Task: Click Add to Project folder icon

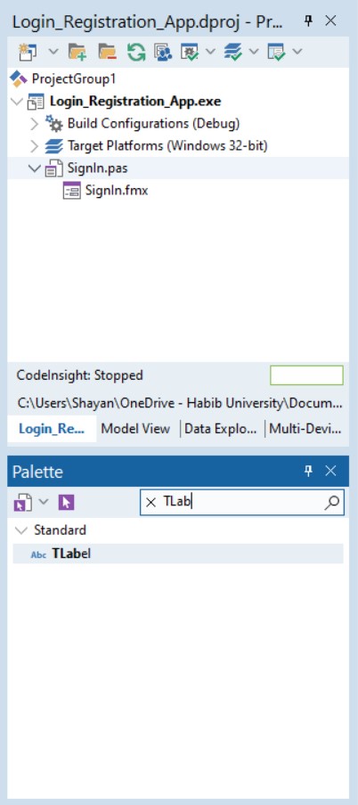Action: click(77, 52)
